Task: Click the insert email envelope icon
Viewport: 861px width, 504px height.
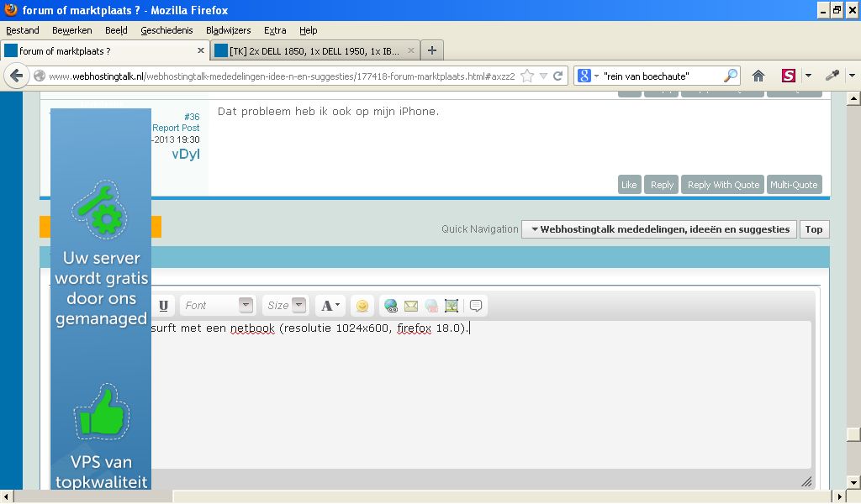Action: [x=410, y=306]
